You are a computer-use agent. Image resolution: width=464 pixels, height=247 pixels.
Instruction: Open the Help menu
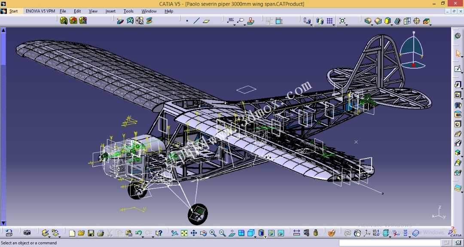click(x=169, y=11)
